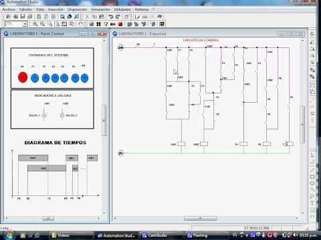The width and height of the screenshot is (321, 240).
Task: Toggle the red P0 input button
Action: point(23,77)
